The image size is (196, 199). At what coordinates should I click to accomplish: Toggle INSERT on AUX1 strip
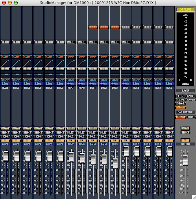tap(5, 42)
